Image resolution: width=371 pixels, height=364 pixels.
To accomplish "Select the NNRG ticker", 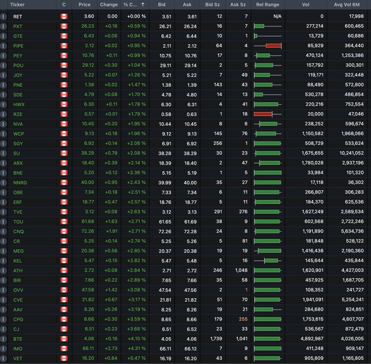I will (20, 183).
